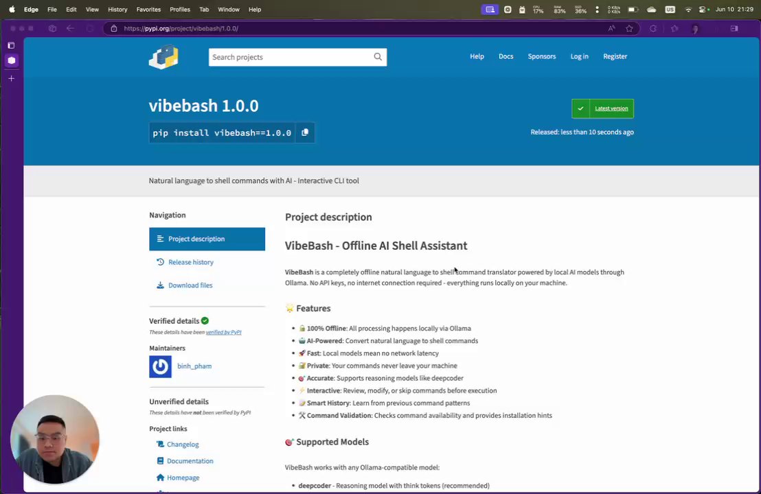
Task: Open the vertical tabs pane icon
Action: [x=11, y=45]
